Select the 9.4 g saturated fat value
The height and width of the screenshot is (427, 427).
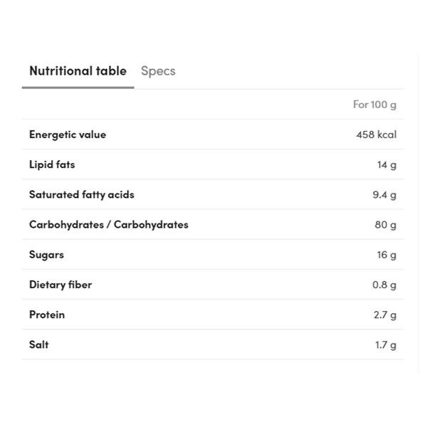384,194
